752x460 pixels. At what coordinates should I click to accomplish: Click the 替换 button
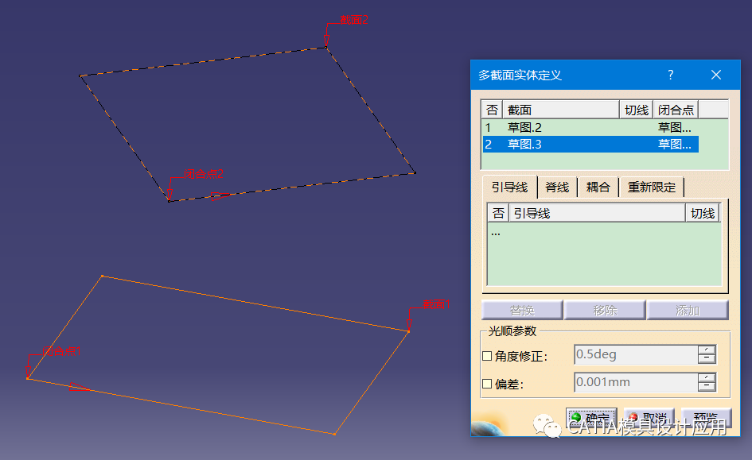(x=522, y=310)
